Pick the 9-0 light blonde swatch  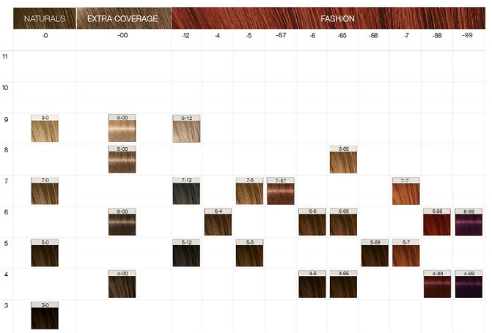click(45, 129)
